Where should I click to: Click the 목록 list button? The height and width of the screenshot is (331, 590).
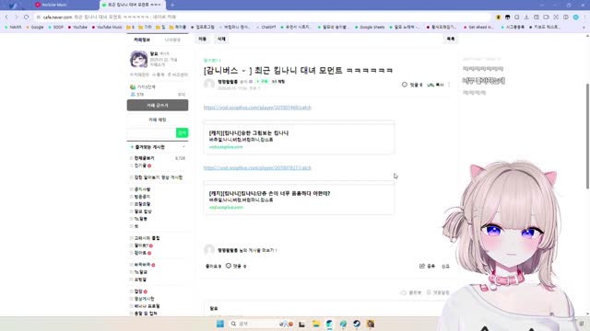(451, 39)
